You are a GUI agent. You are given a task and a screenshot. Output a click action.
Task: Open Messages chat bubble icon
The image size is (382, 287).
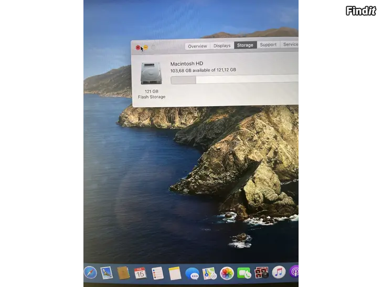(x=192, y=273)
